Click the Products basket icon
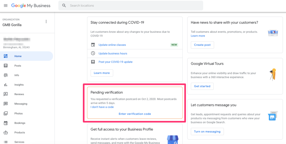Viewport: 286px width, 144px height. pyautogui.click(x=6, y=132)
